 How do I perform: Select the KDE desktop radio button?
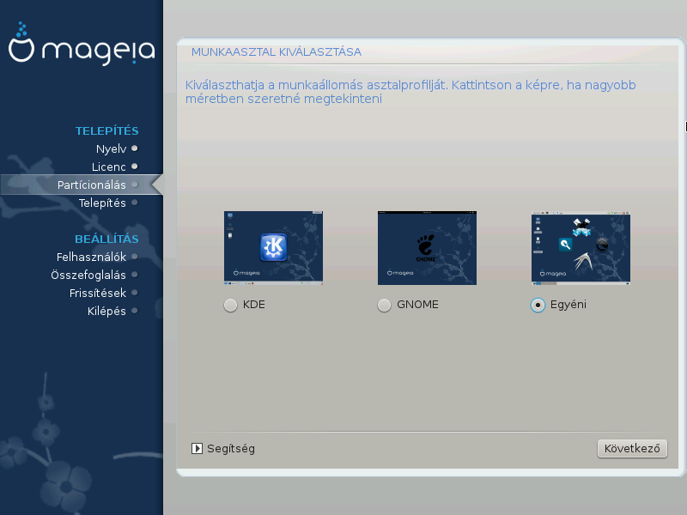click(x=230, y=306)
